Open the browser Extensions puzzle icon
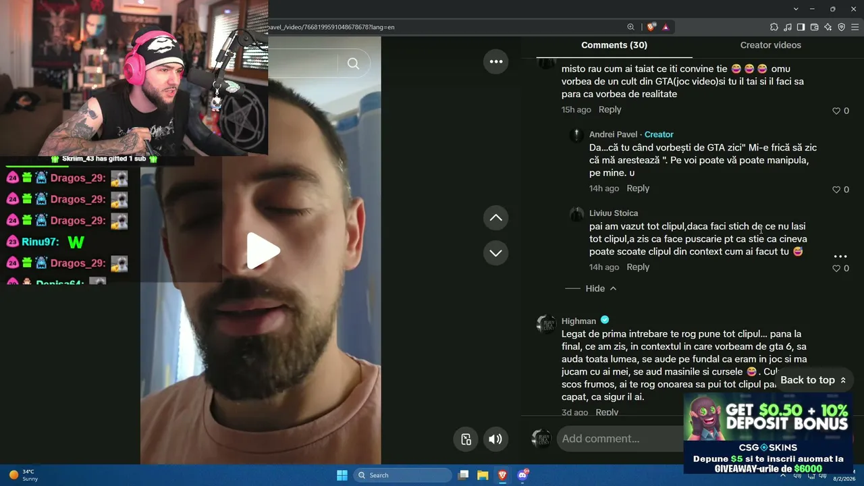Image resolution: width=864 pixels, height=486 pixels. click(x=774, y=27)
